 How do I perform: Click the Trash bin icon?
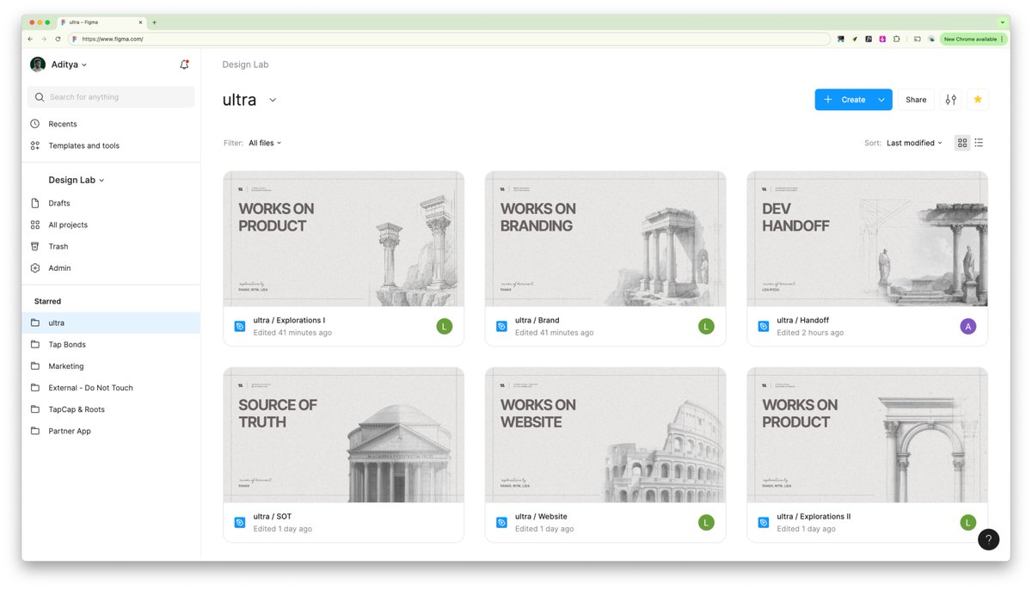point(35,246)
